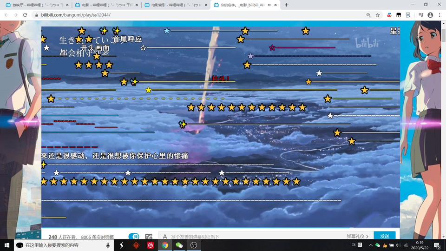Switch to the 电影 - 哔哩哔哩 tab
This screenshot has height=251, width=446.
(105, 5)
